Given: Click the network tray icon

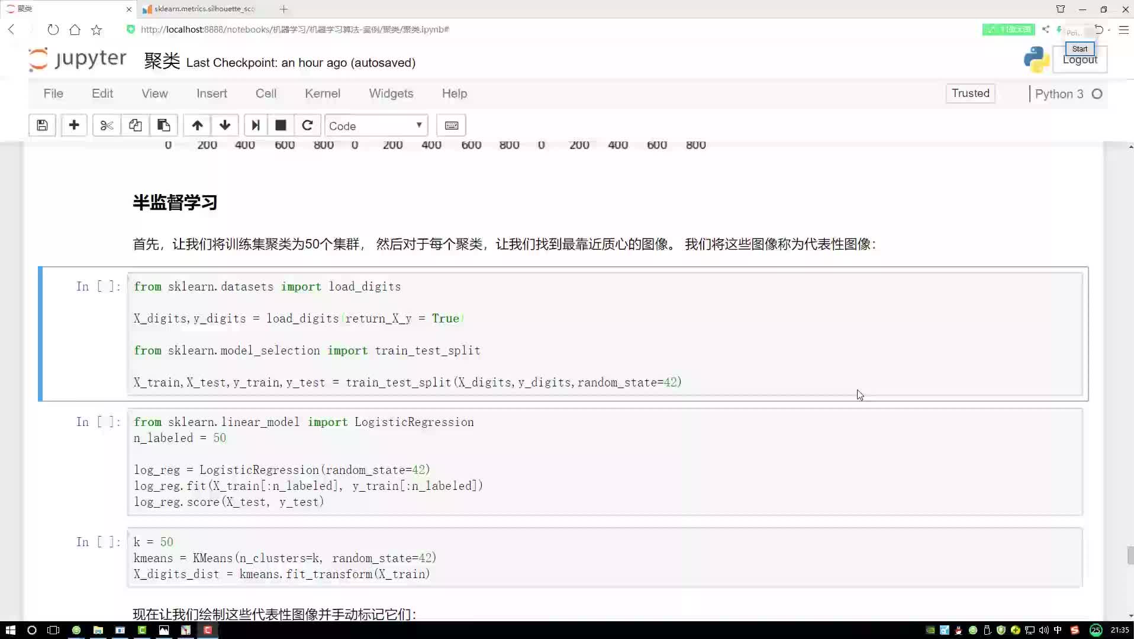Looking at the screenshot, I should tap(1030, 630).
